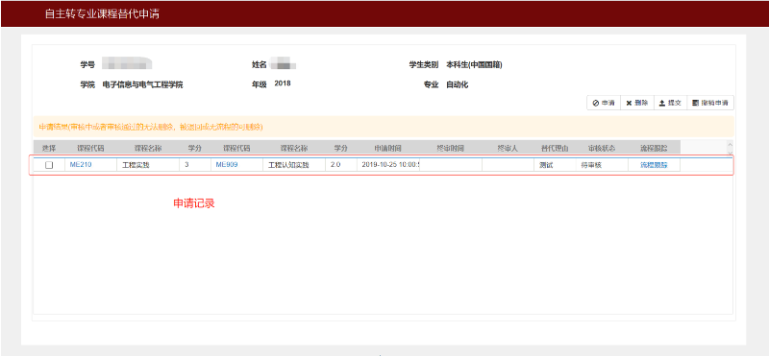
Task: Click the 本科生(中国国籍) student type value
Action: (474, 64)
